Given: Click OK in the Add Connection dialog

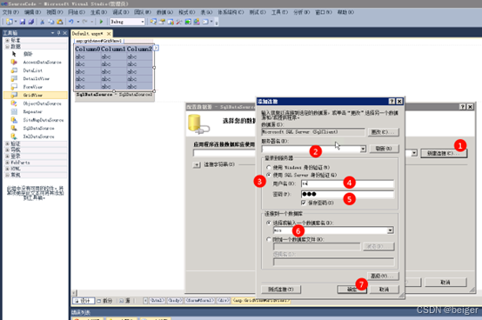Looking at the screenshot, I should (x=352, y=290).
